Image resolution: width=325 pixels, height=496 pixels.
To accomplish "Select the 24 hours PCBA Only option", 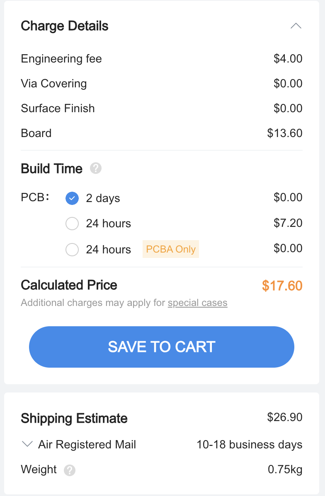I will pyautogui.click(x=72, y=250).
